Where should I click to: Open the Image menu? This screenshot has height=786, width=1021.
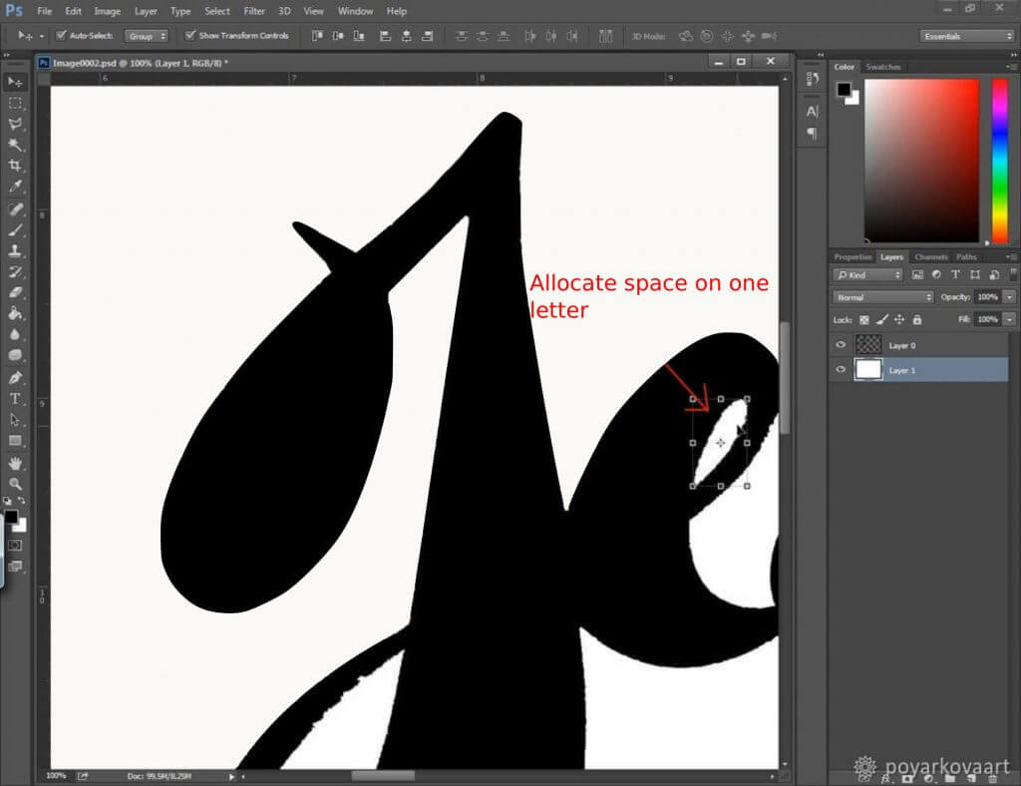pos(107,11)
